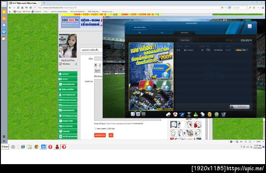Viewport: 266px width, 173px height.
Task: Click the small orange button next to submit
Action: click(x=111, y=135)
